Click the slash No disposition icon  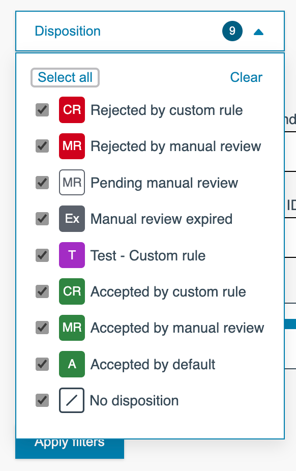click(71, 400)
